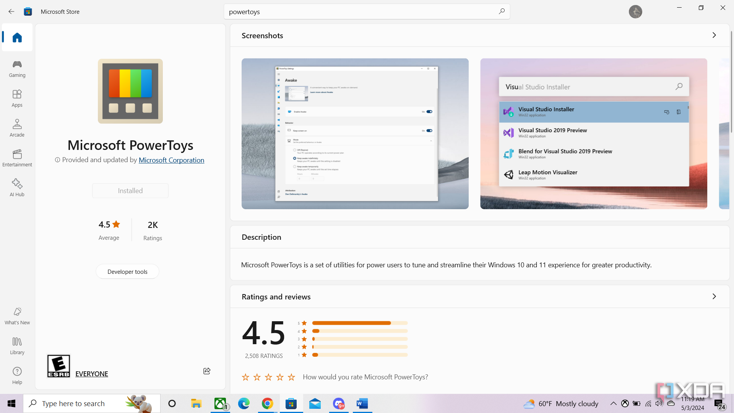Click the battery tray icon
The width and height of the screenshot is (734, 413).
(x=637, y=403)
